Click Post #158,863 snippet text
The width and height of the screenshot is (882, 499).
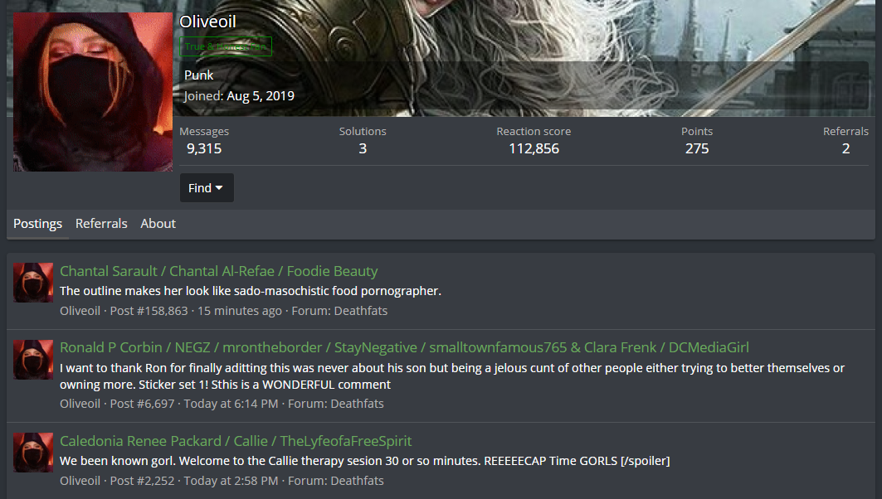tap(251, 290)
